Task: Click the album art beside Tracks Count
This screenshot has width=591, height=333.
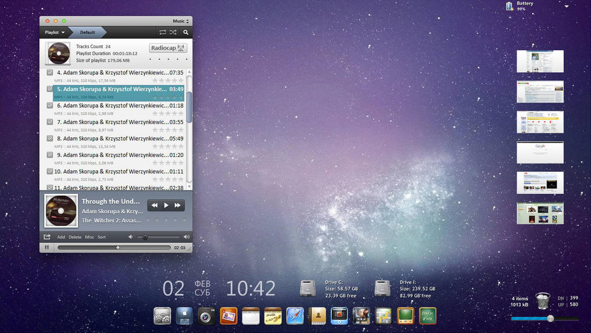Action: (58, 53)
